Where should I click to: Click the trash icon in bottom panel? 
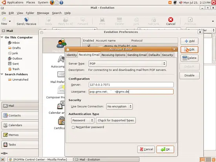pos(214,160)
